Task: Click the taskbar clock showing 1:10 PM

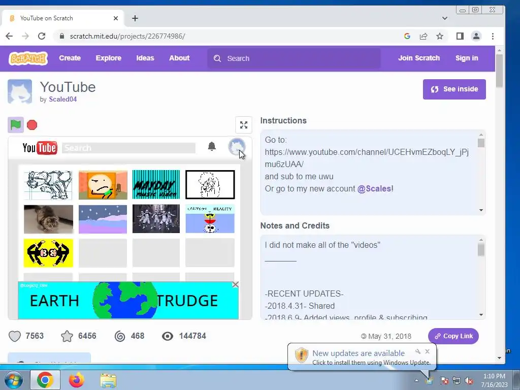Action: [494, 380]
